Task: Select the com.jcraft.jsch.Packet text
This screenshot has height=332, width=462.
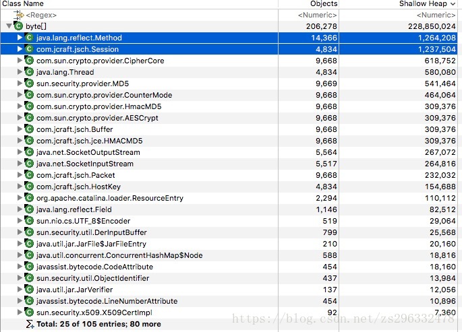Action: click(76, 175)
